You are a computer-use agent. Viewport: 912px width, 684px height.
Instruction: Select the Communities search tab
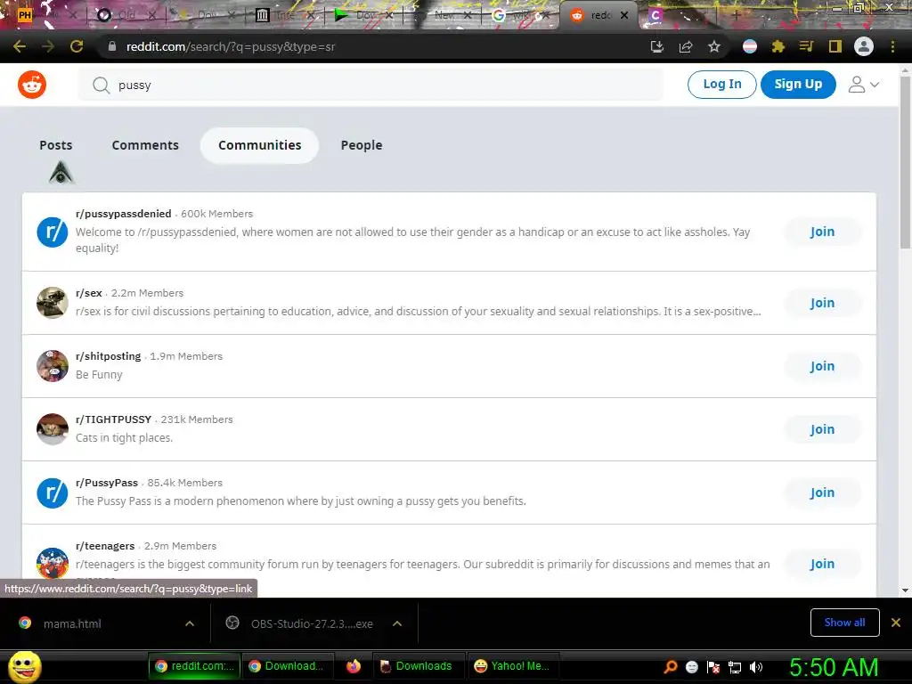(x=259, y=145)
